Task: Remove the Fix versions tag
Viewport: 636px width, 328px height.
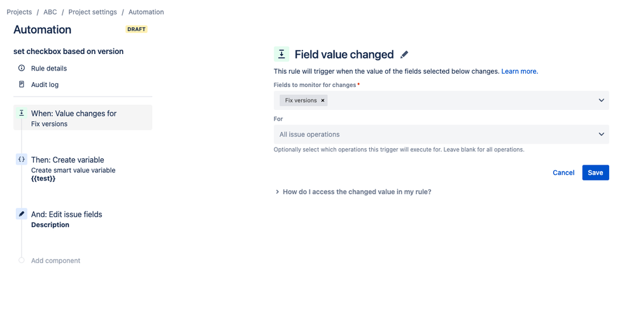Action: click(323, 100)
